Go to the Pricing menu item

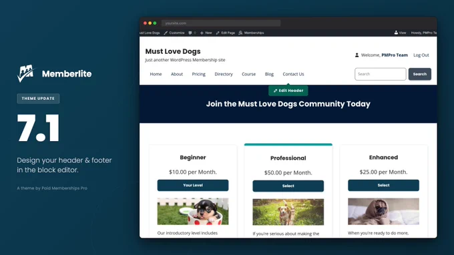(x=199, y=74)
